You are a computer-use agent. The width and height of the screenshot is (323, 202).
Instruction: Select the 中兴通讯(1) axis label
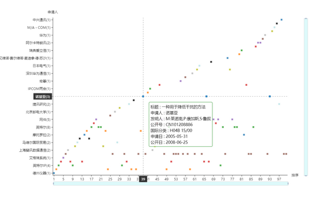coord(41,20)
